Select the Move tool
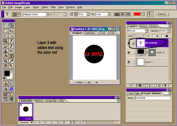 tap(11, 30)
